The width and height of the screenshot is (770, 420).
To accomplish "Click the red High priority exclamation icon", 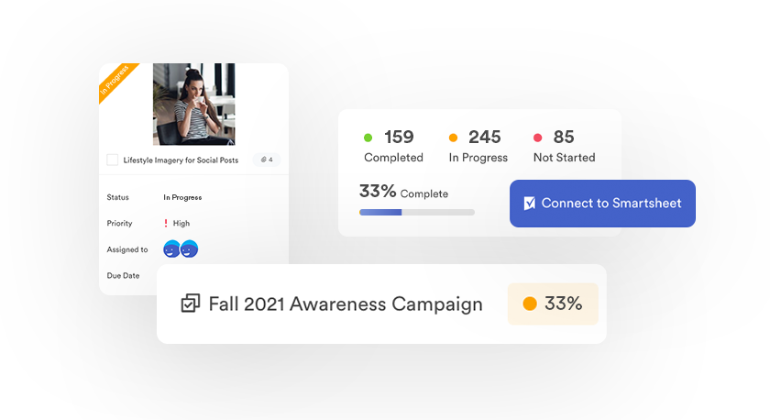I will (x=165, y=223).
